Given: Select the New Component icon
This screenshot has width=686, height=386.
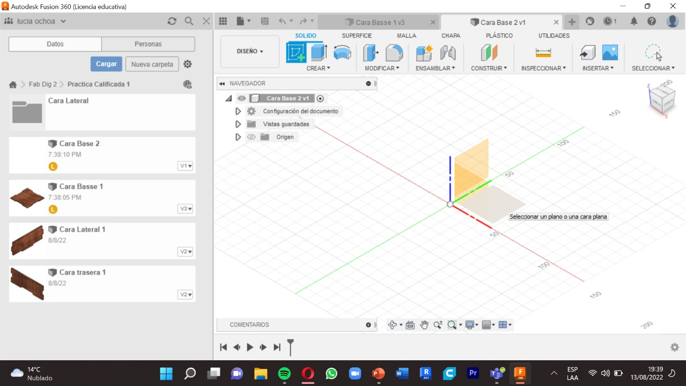Looking at the screenshot, I should [x=424, y=53].
